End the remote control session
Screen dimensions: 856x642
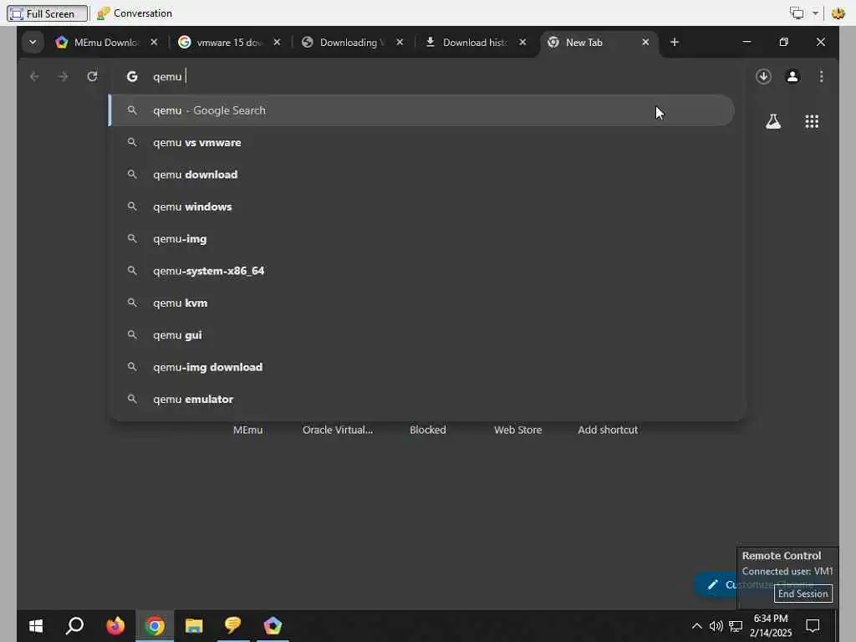tap(802, 594)
